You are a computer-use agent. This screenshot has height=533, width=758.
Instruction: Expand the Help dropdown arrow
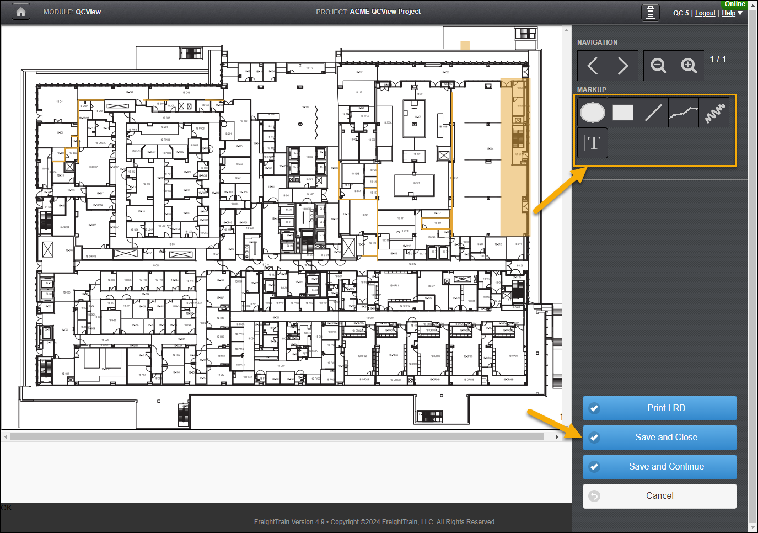[740, 13]
